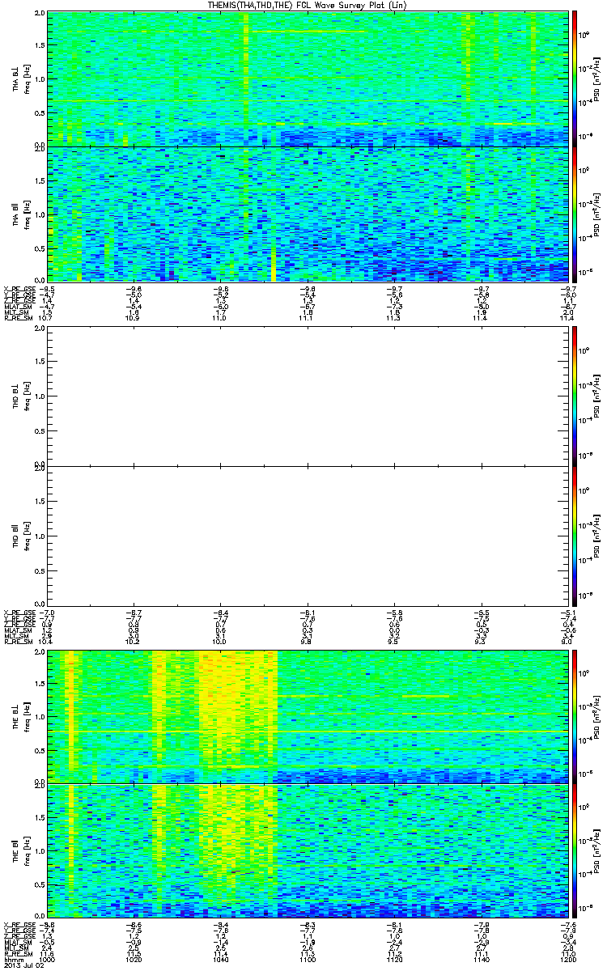Click the 0.5 frequency tick of THE B∥ panel
607x971 pixels.
(x=40, y=884)
